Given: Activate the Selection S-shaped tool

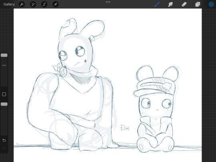Looking at the screenshot, I should coord(44,4).
